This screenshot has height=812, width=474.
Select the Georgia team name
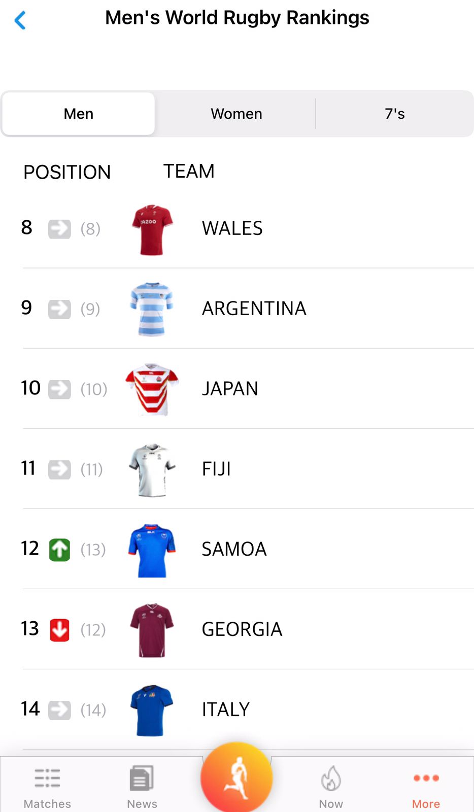(x=242, y=629)
